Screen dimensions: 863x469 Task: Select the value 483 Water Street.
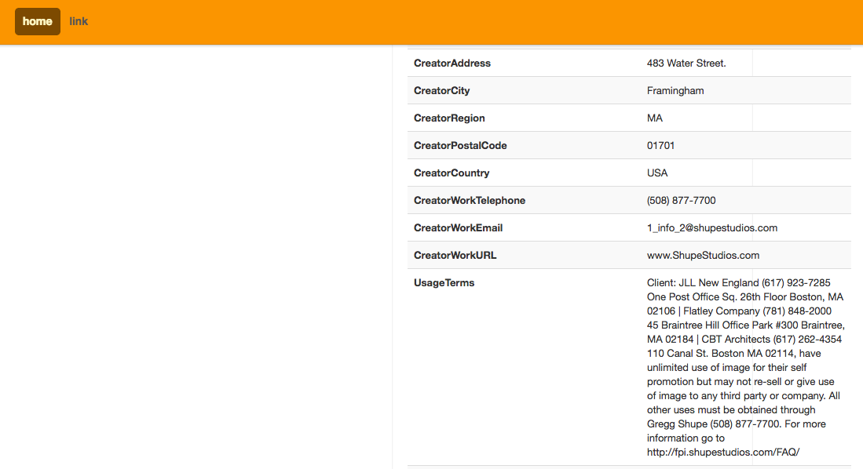click(x=686, y=64)
